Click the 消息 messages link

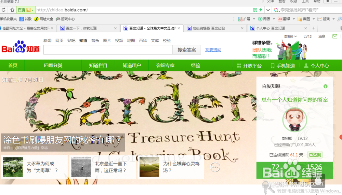coord(322,37)
